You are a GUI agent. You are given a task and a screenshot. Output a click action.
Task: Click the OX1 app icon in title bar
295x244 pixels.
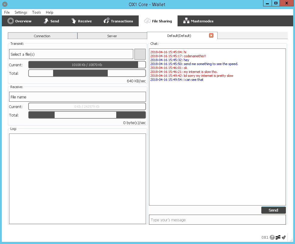(x=5, y=4)
